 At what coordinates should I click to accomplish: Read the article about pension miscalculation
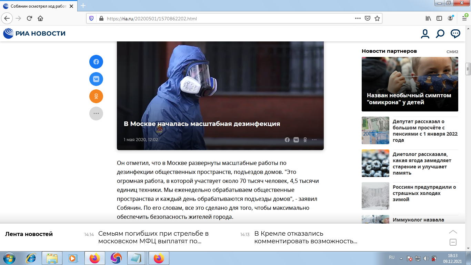tap(425, 131)
